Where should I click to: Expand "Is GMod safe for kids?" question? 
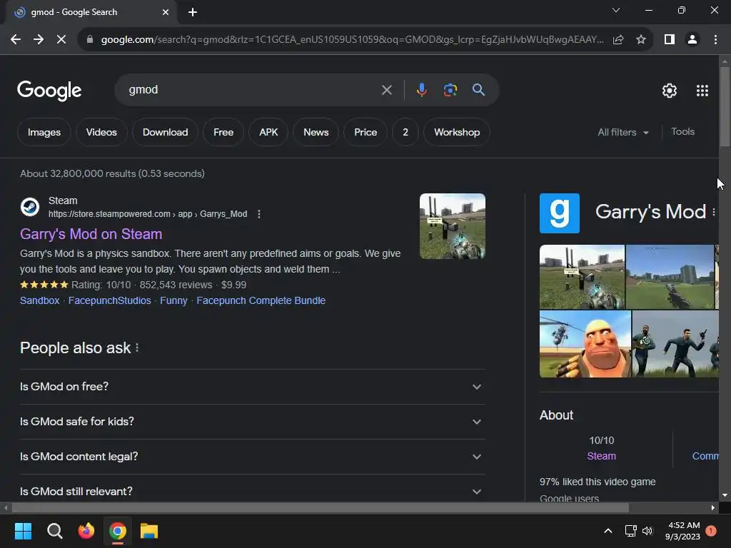[252, 422]
